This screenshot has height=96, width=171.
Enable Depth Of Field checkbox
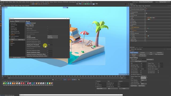48,27
